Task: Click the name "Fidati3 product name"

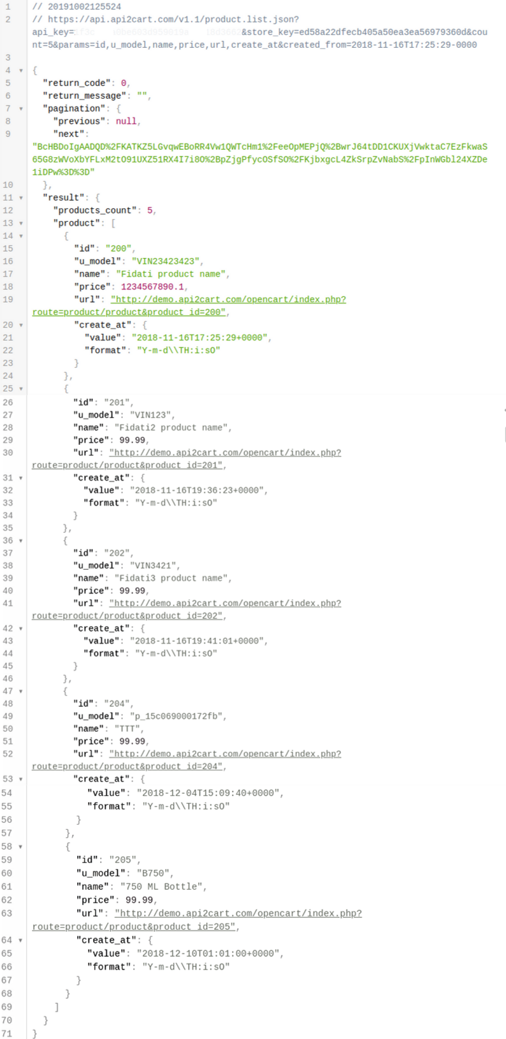Action: [x=172, y=578]
